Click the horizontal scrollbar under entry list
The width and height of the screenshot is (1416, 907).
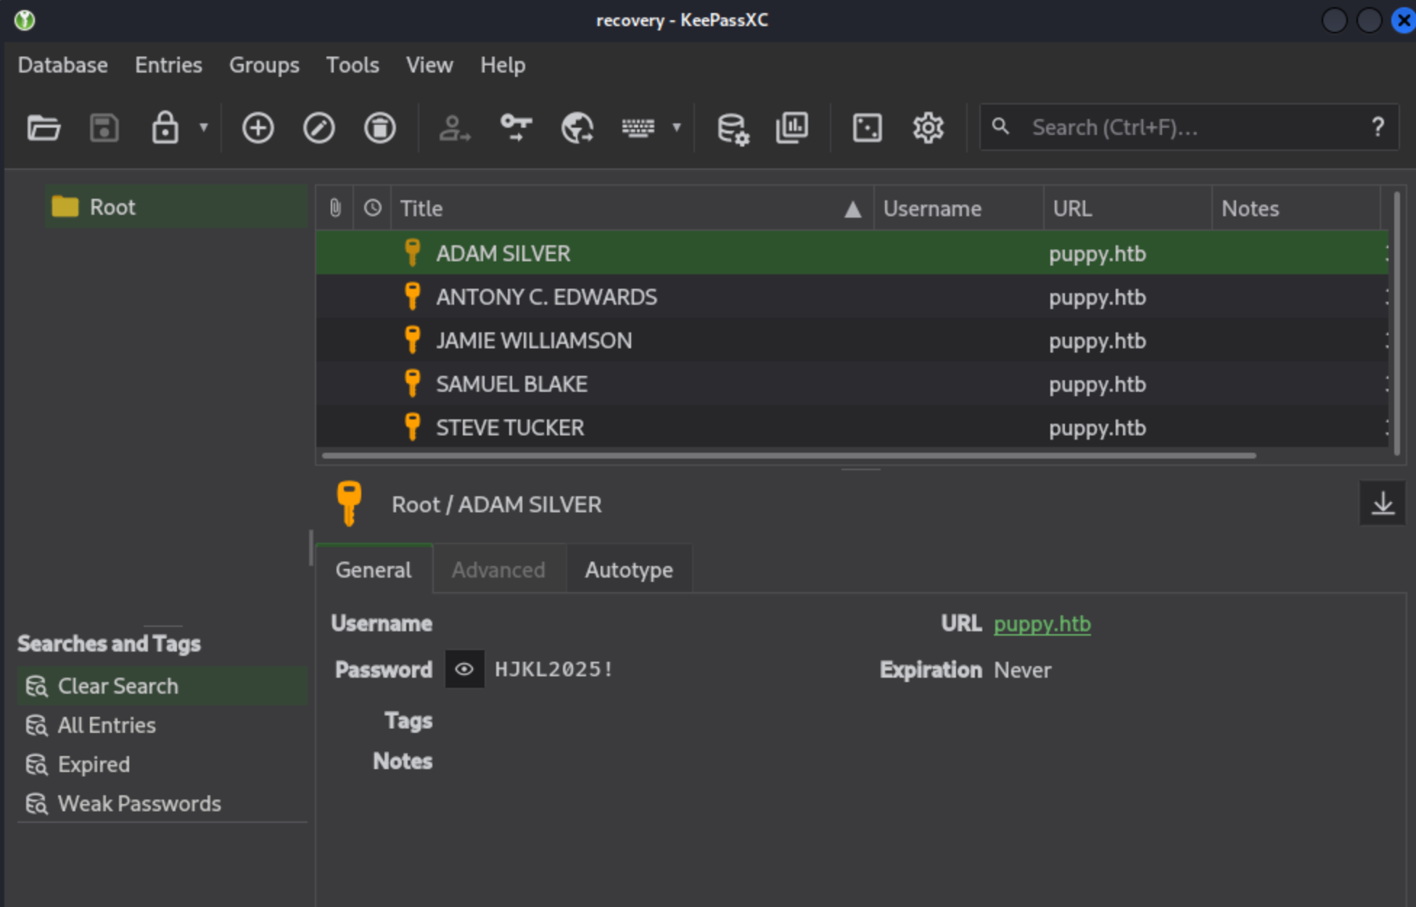click(x=788, y=456)
